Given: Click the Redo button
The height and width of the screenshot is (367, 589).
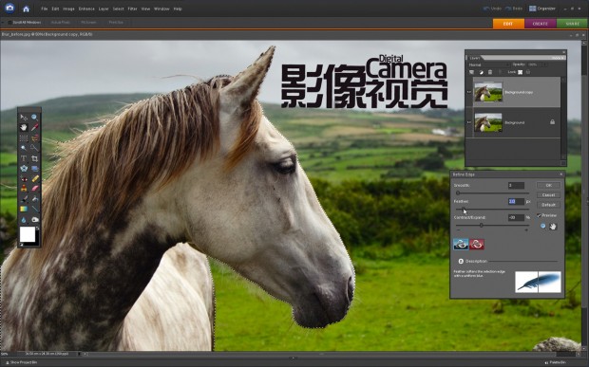Looking at the screenshot, I should tap(514, 9).
